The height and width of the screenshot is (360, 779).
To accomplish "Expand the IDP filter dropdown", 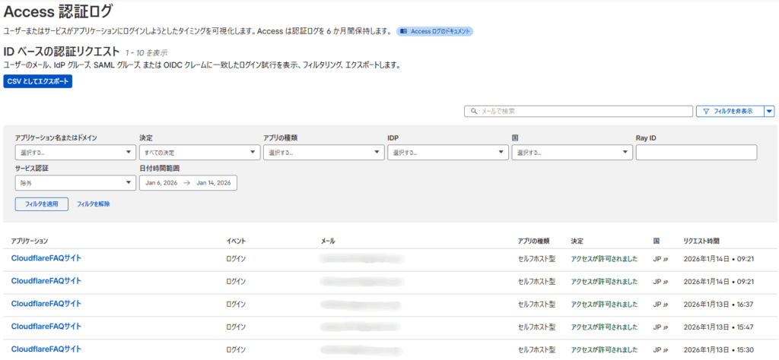I will 447,153.
